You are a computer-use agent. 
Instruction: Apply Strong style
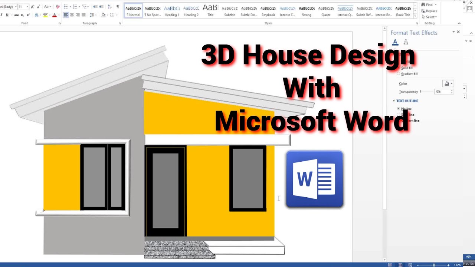[x=307, y=11]
